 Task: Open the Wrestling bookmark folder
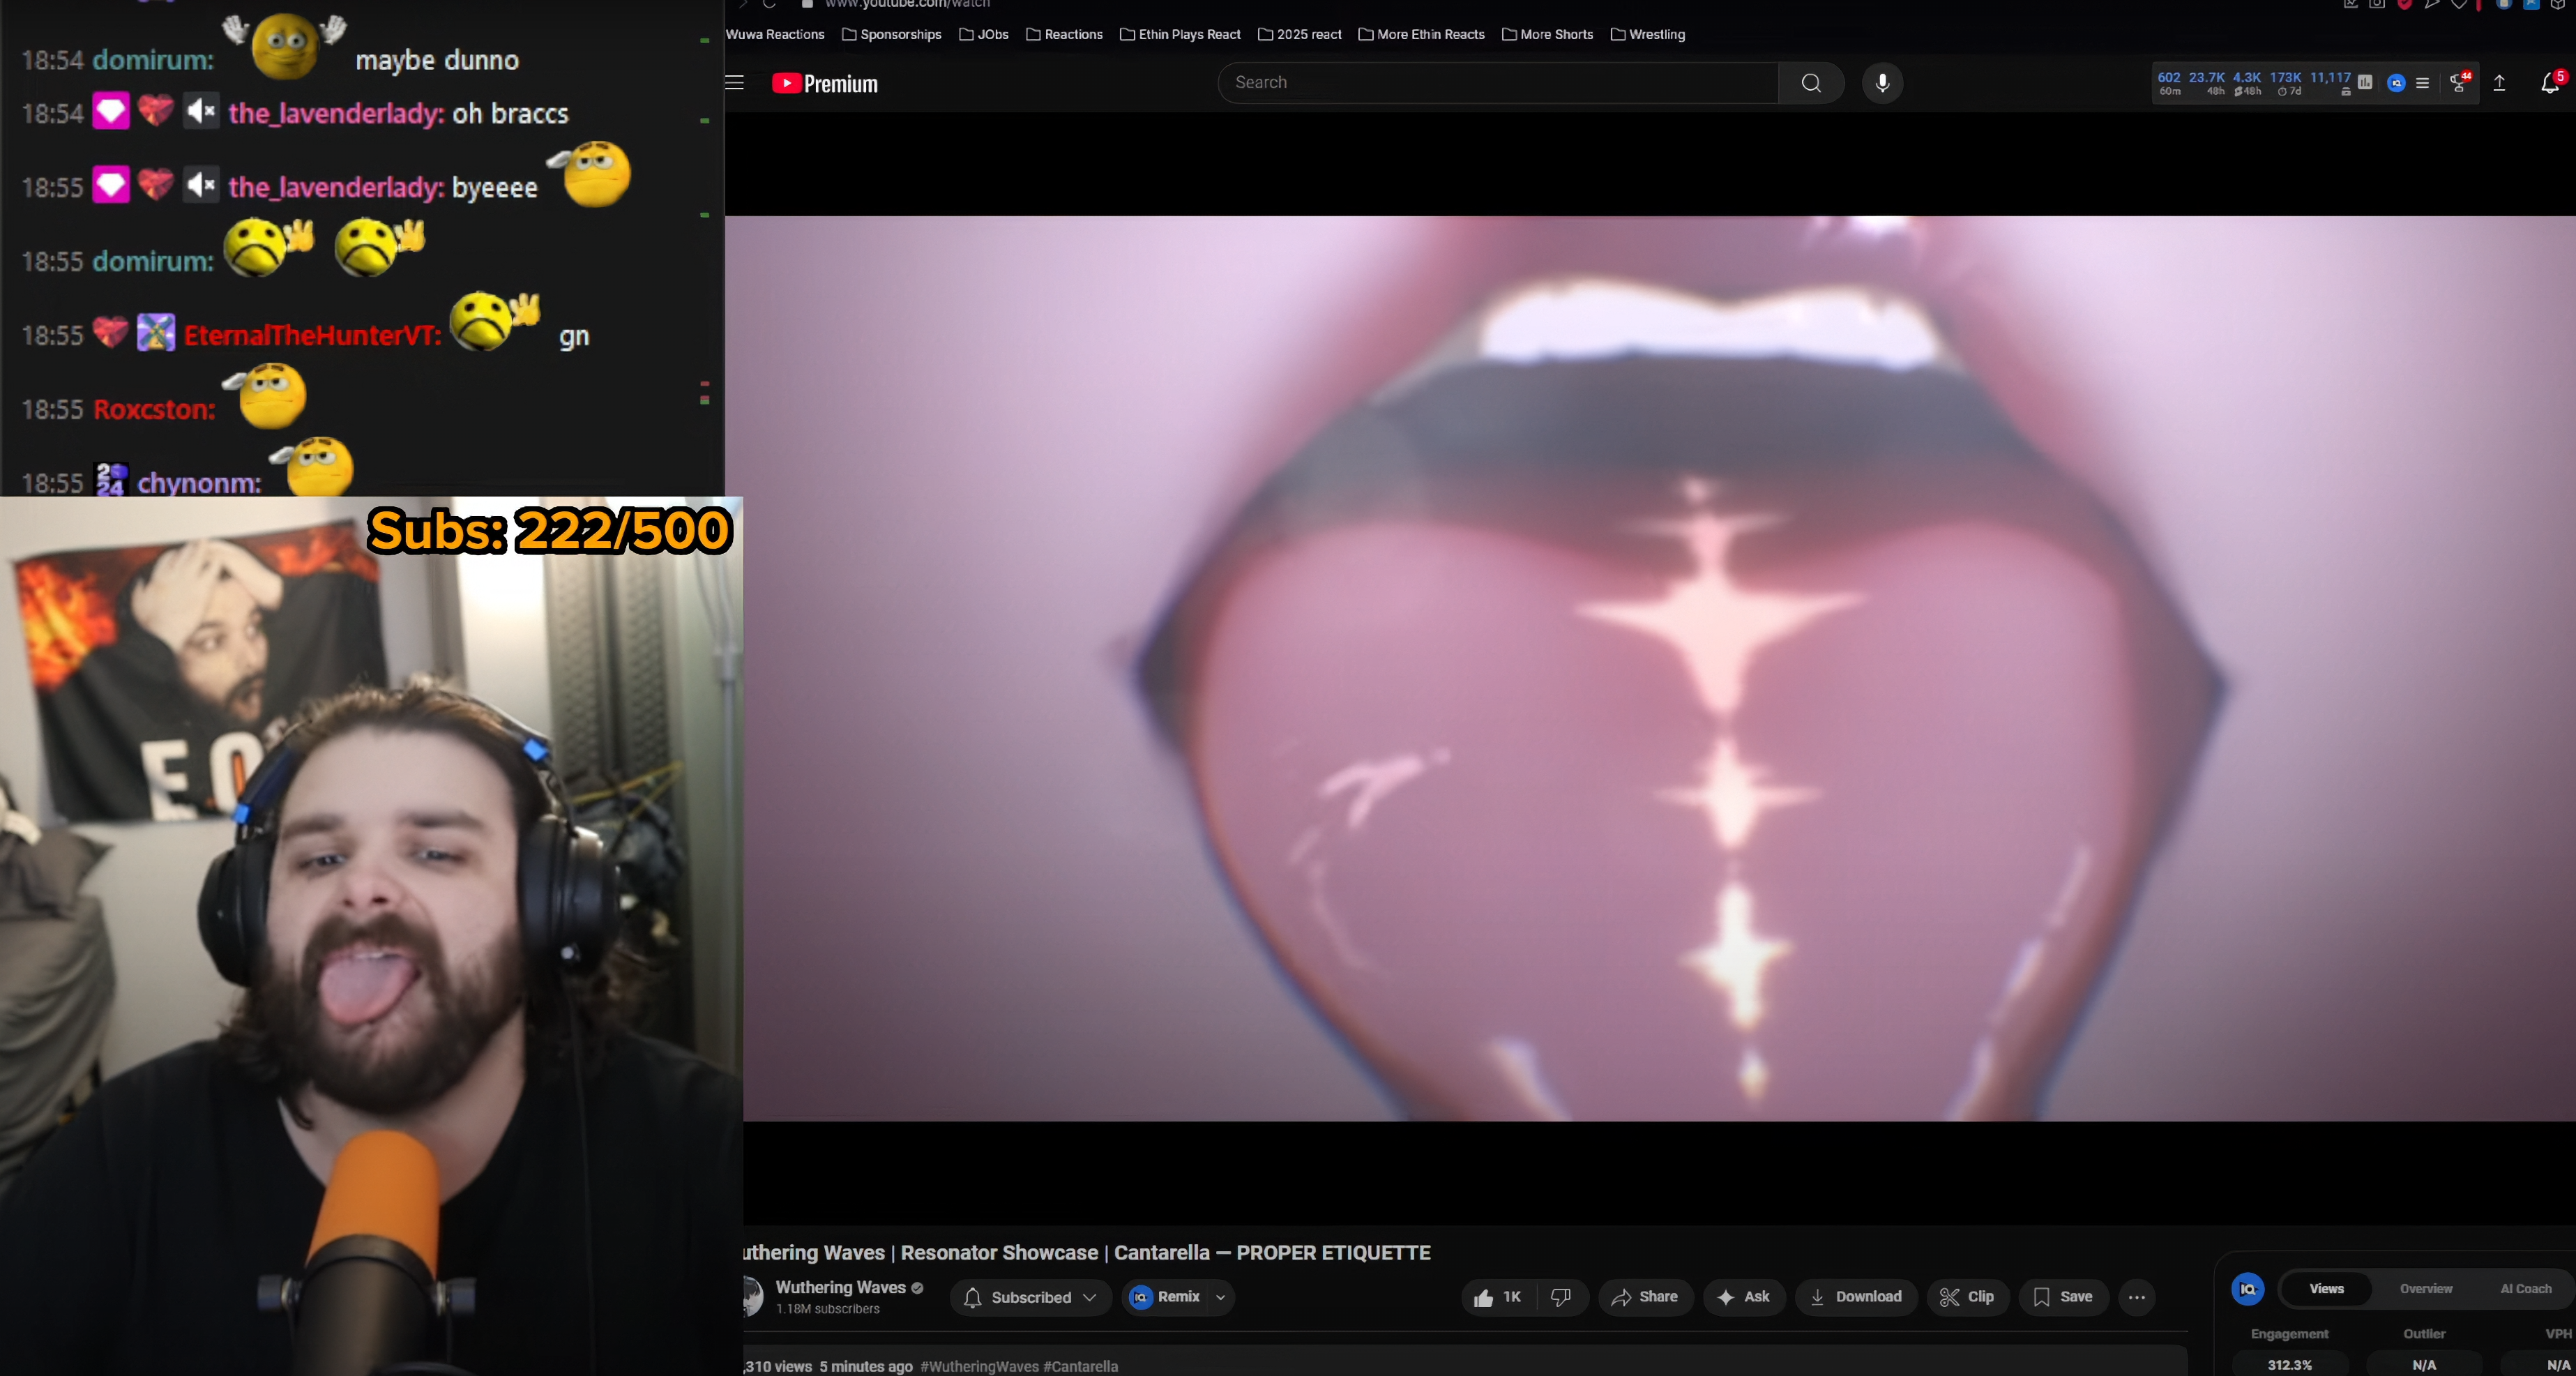(1648, 34)
